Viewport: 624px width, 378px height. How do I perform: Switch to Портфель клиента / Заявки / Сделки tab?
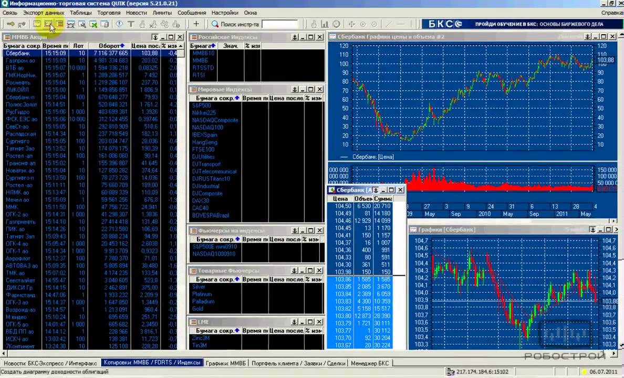click(x=298, y=363)
